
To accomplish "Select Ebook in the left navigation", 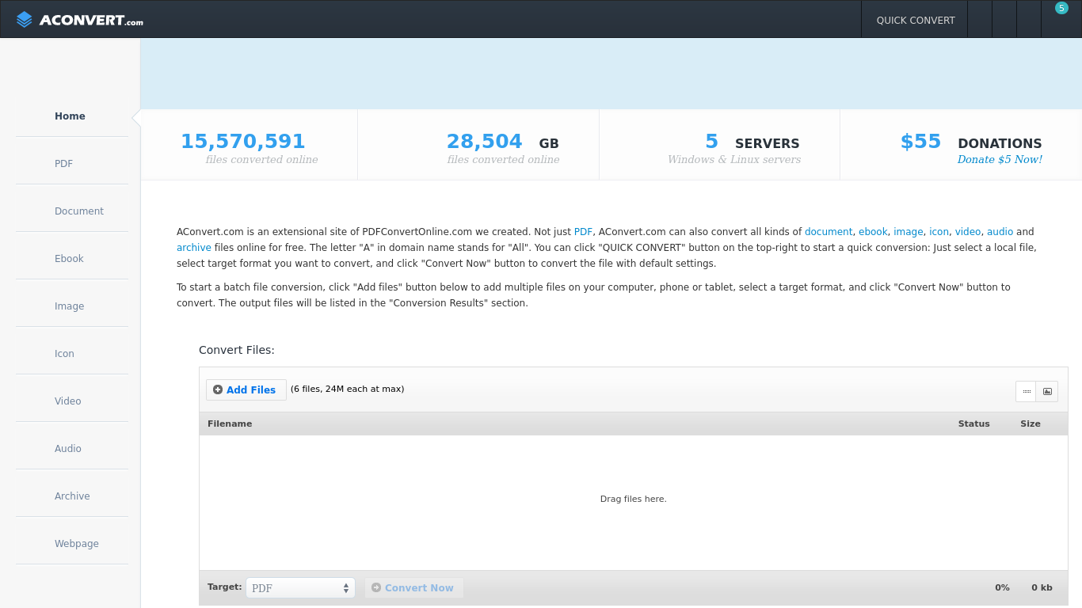I will coord(69,259).
